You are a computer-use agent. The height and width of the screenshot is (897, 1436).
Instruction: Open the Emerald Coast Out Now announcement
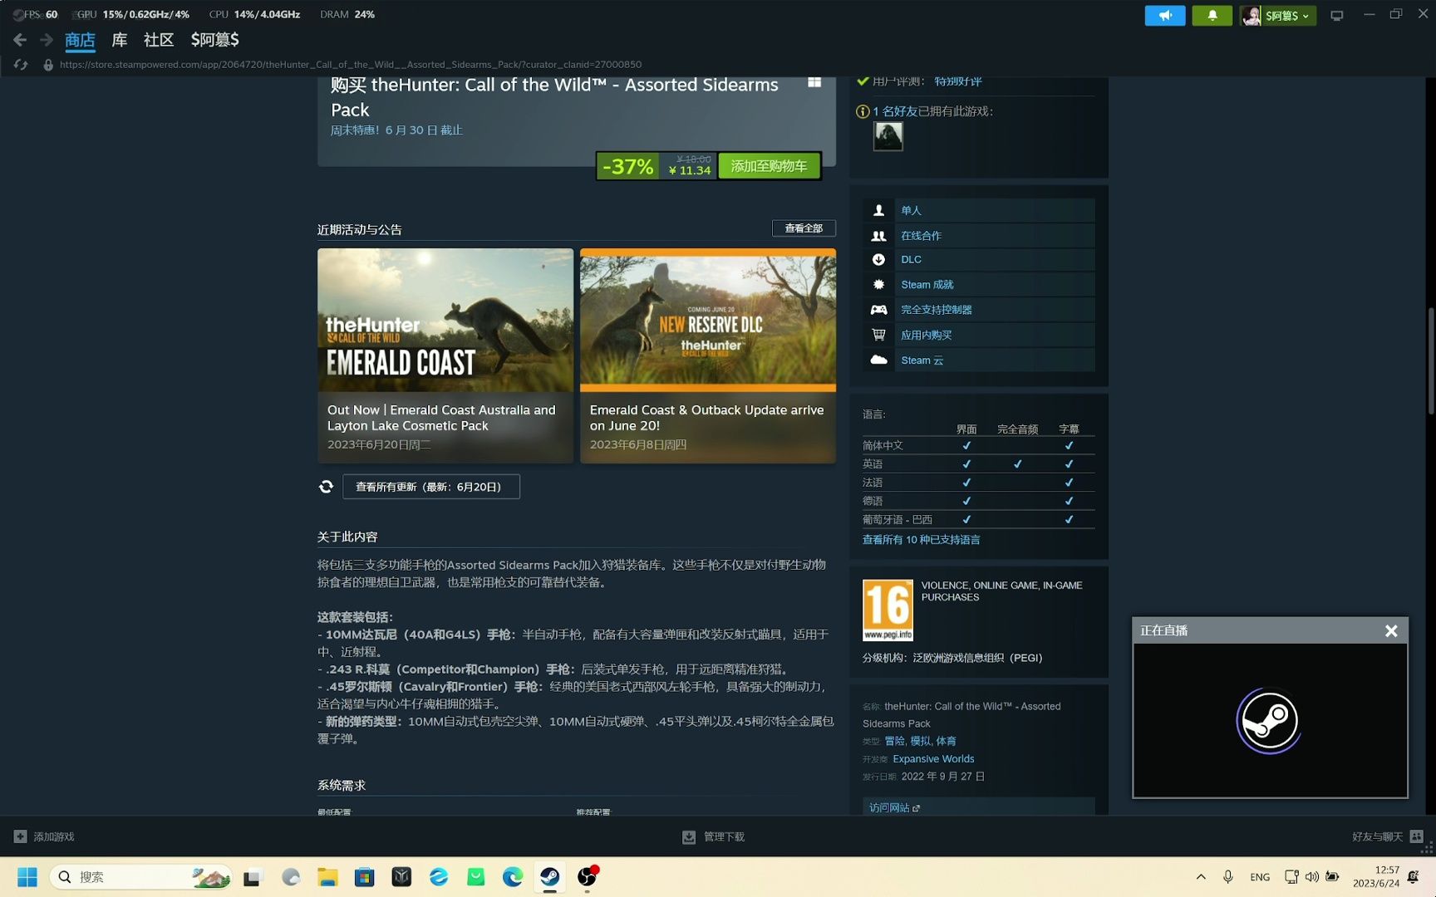[445, 355]
